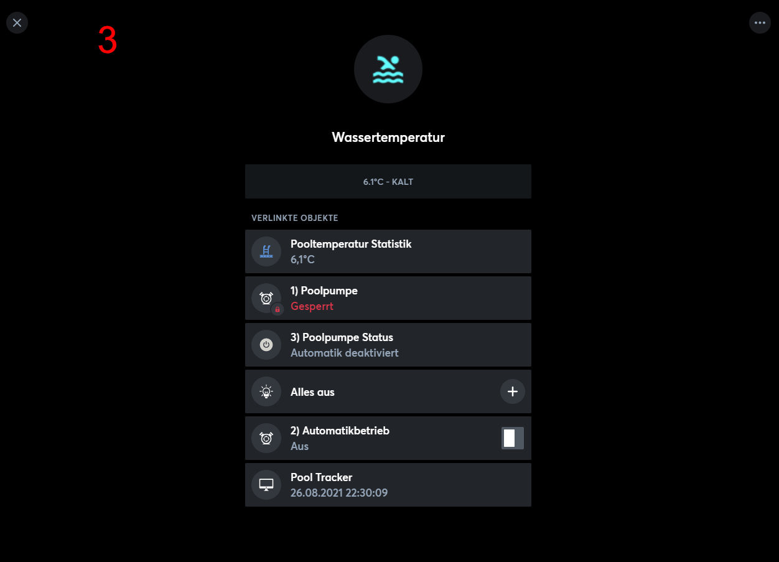Image resolution: width=779 pixels, height=562 pixels.
Task: Open the Pool Tracker timestamp entry
Action: 388,485
